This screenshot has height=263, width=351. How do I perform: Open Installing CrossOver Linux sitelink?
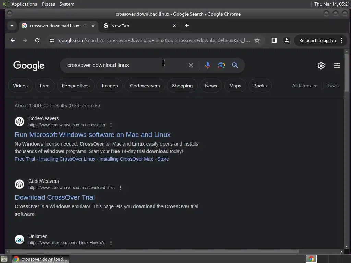67,159
